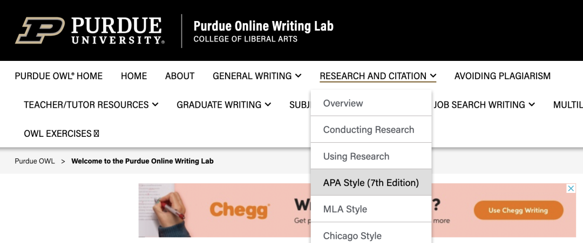The height and width of the screenshot is (243, 583).
Task: Click the Use Chegg Writing button
Action: coord(518,210)
